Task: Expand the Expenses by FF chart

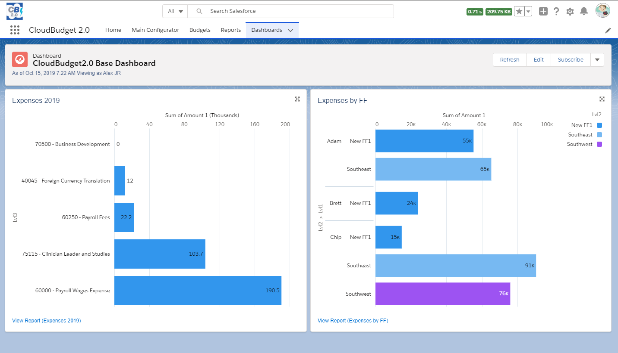Action: tap(602, 99)
